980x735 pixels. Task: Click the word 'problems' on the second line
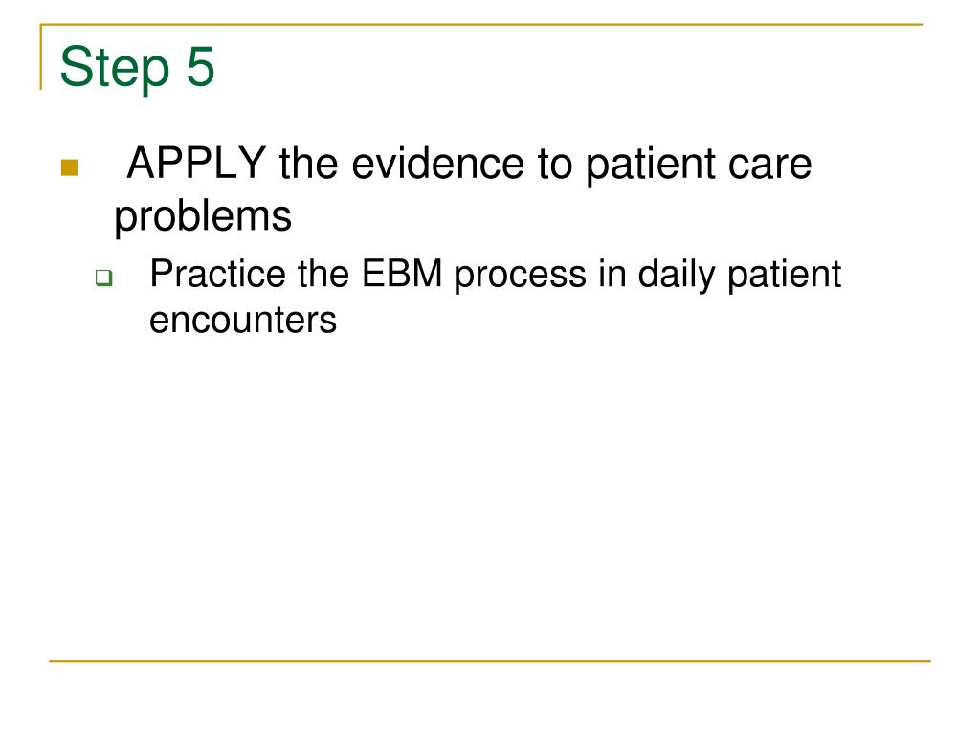(203, 216)
